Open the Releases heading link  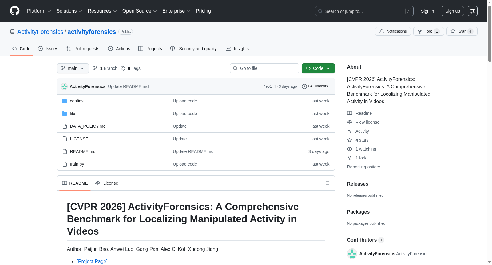[358, 184]
